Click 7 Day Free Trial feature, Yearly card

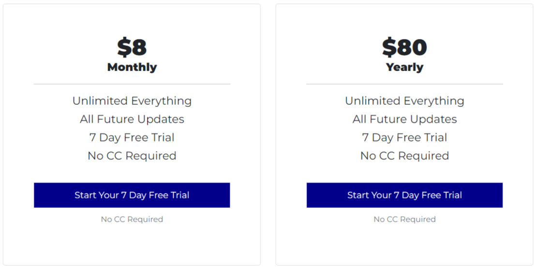[404, 138]
